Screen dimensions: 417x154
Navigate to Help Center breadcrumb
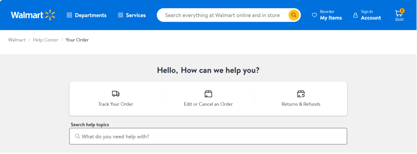(46, 40)
